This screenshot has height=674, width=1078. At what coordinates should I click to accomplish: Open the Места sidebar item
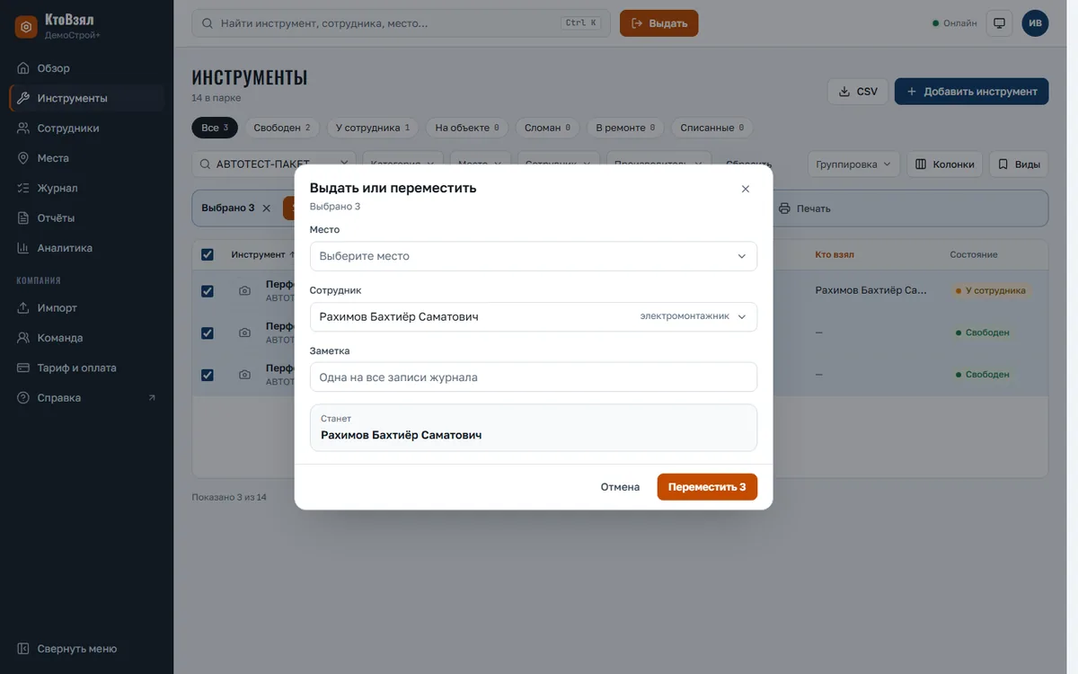pos(86,158)
